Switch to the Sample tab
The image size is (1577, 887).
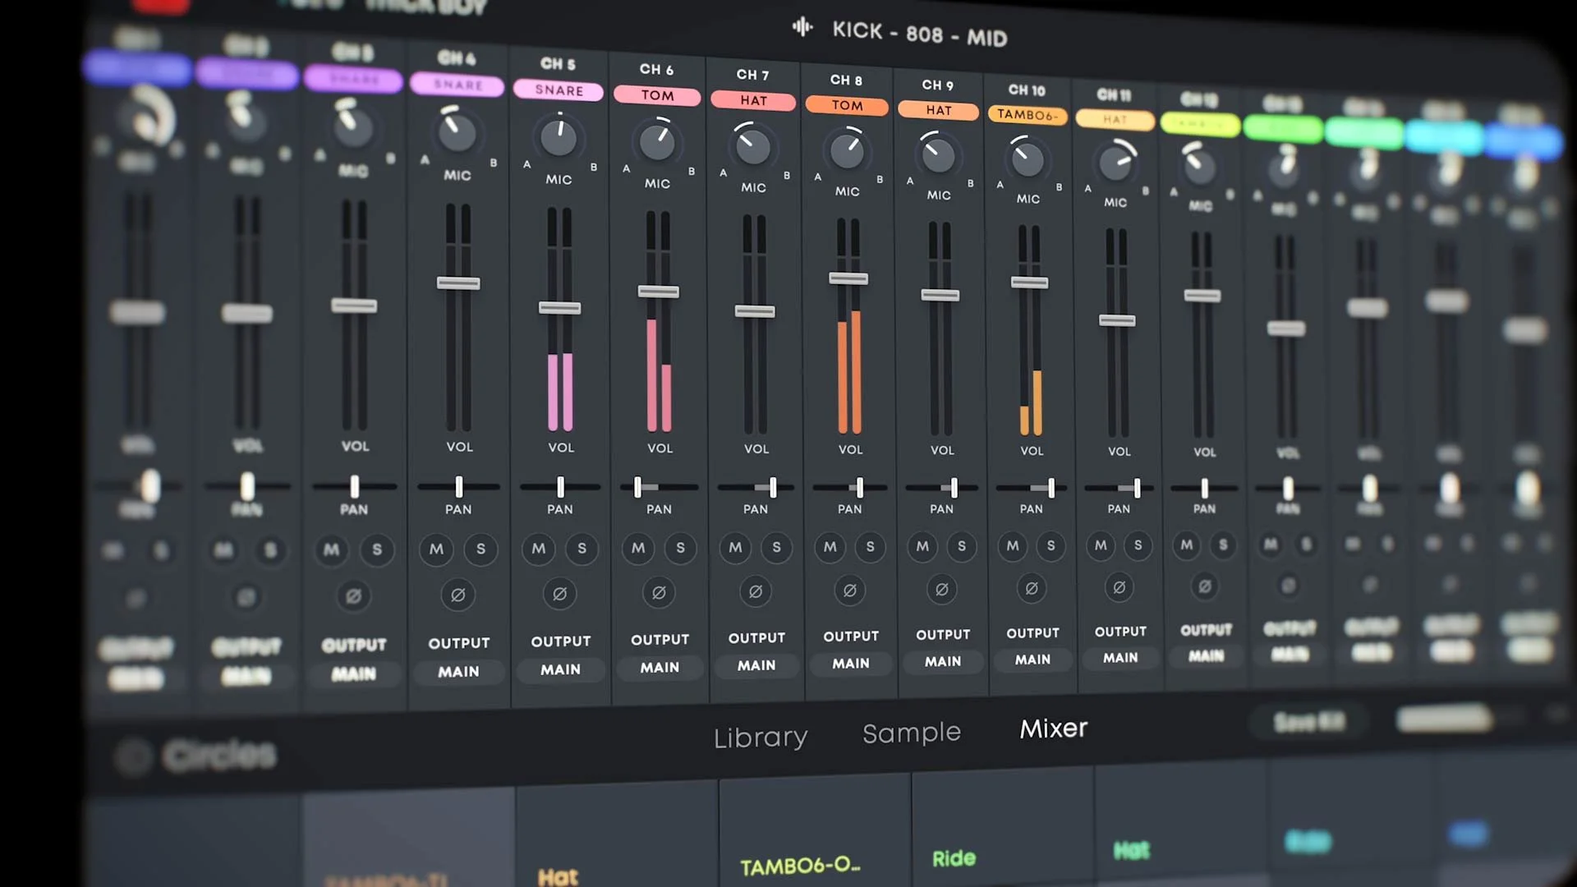tap(912, 733)
